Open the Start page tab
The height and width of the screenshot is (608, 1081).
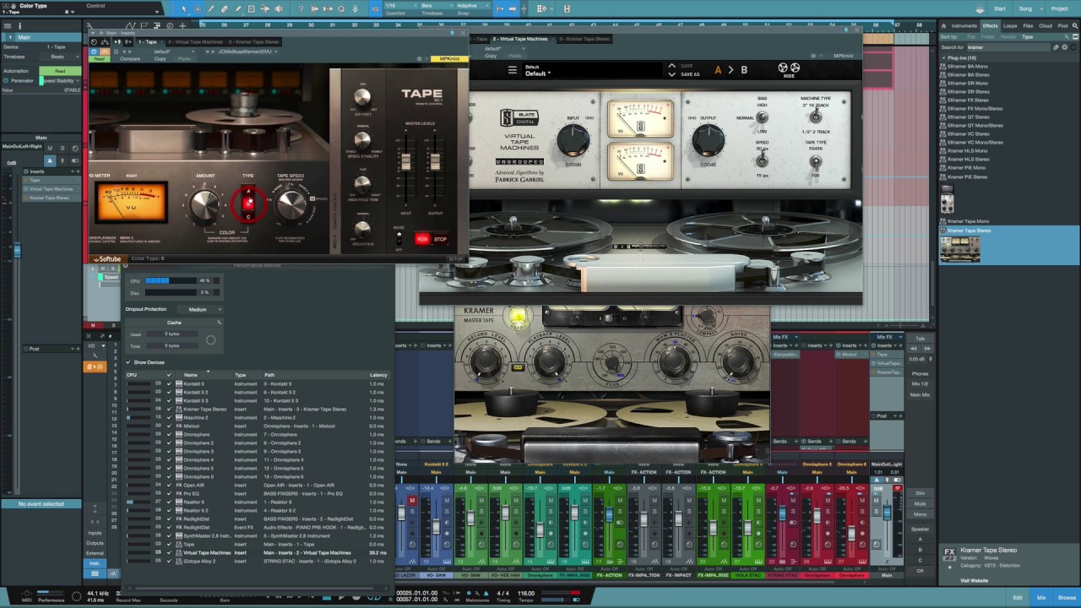click(x=1000, y=8)
